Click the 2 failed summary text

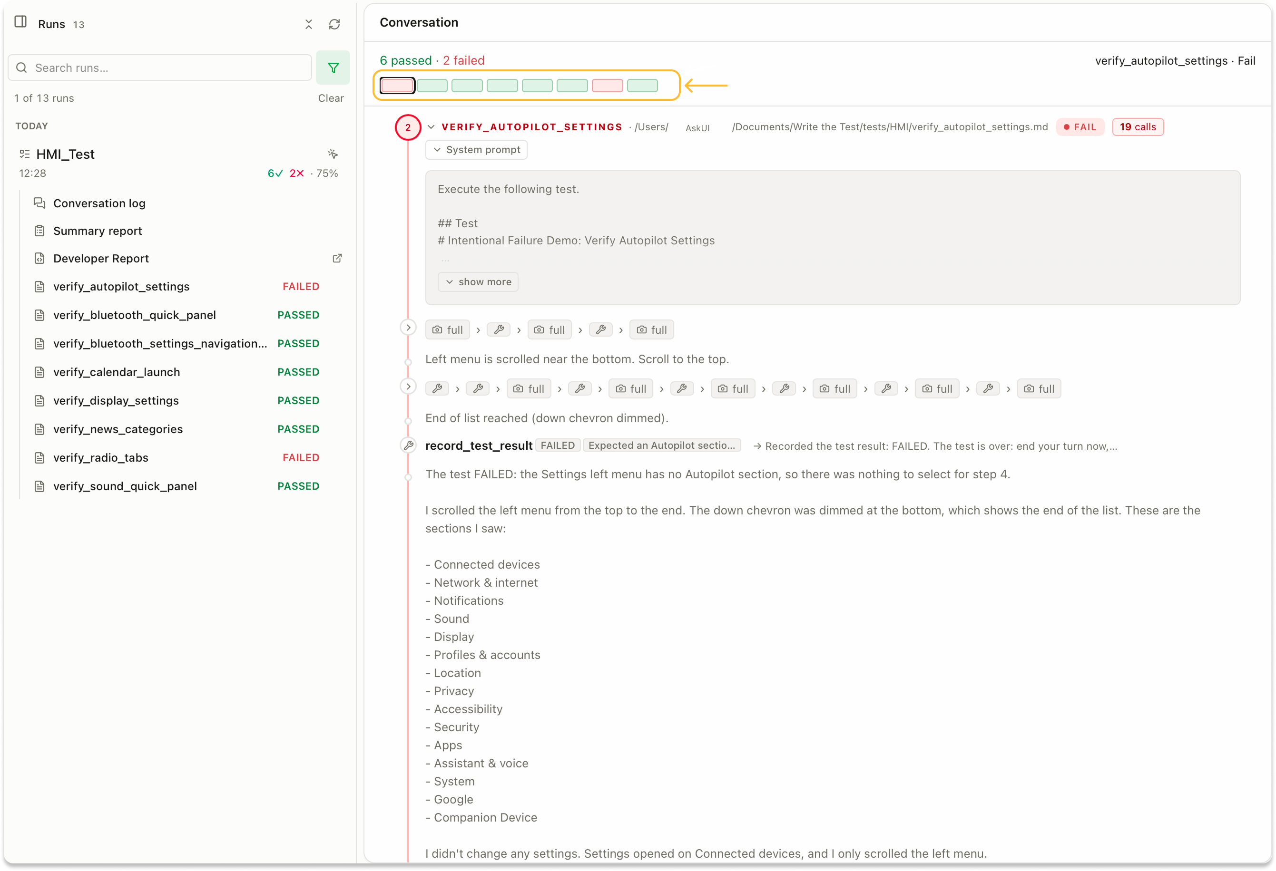coord(463,60)
